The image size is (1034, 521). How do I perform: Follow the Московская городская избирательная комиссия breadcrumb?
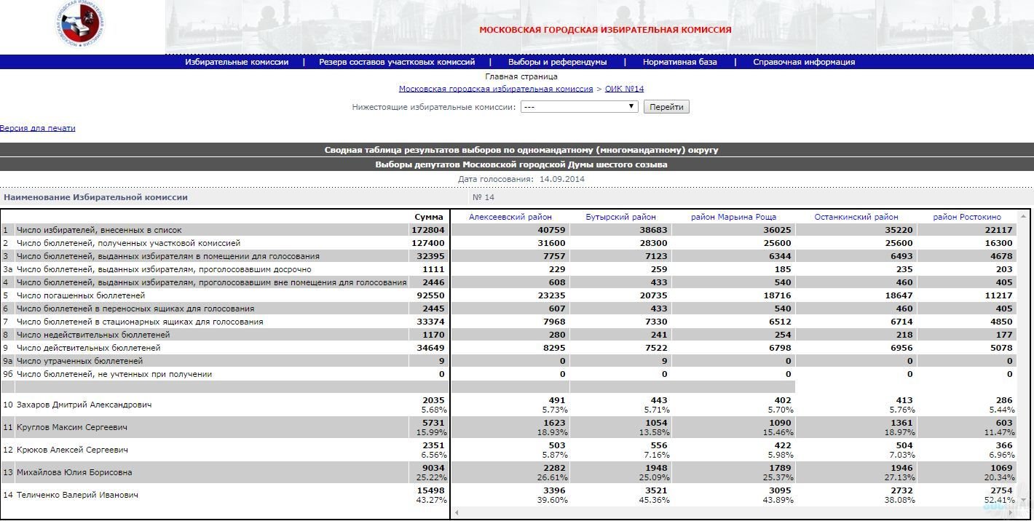point(496,89)
